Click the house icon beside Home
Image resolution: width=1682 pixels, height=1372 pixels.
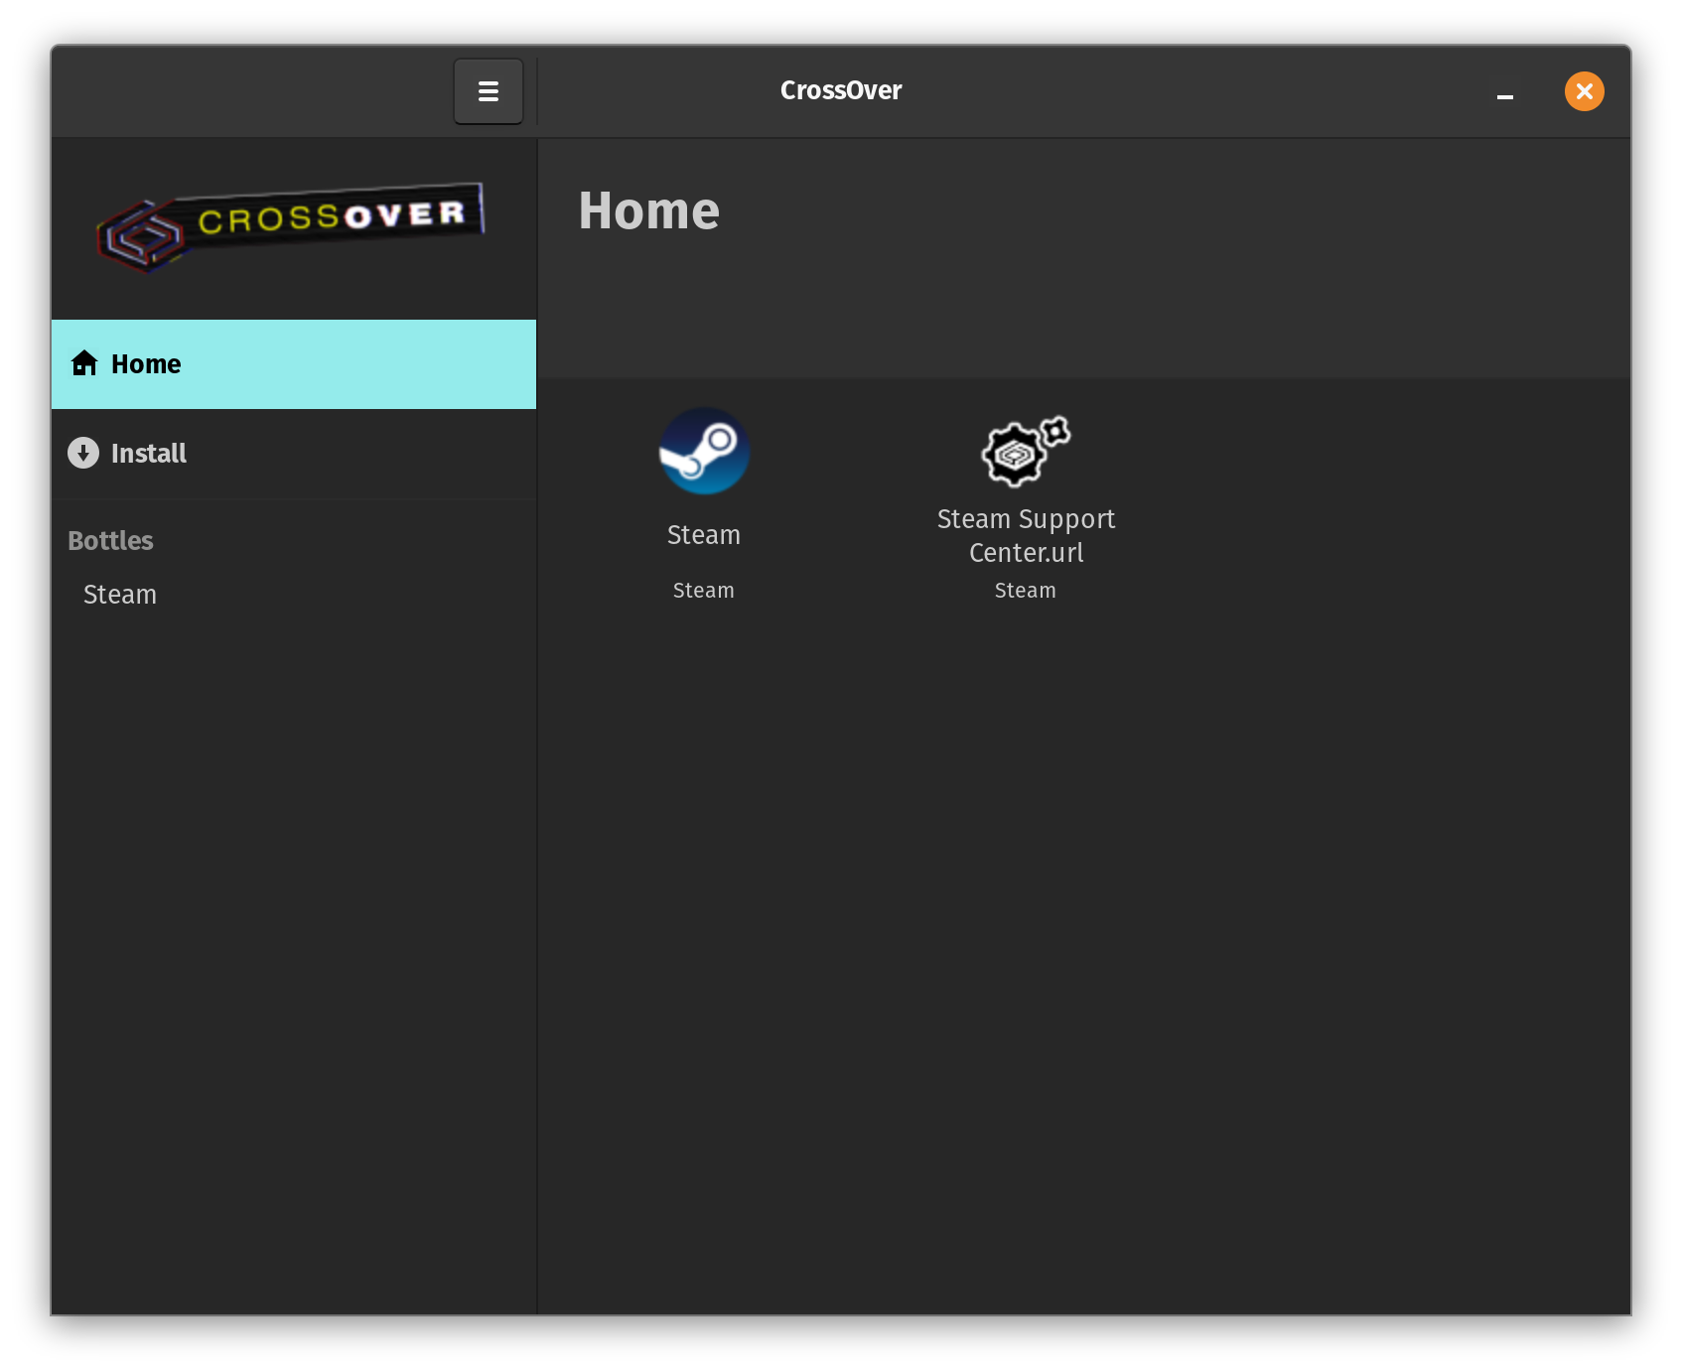(84, 363)
